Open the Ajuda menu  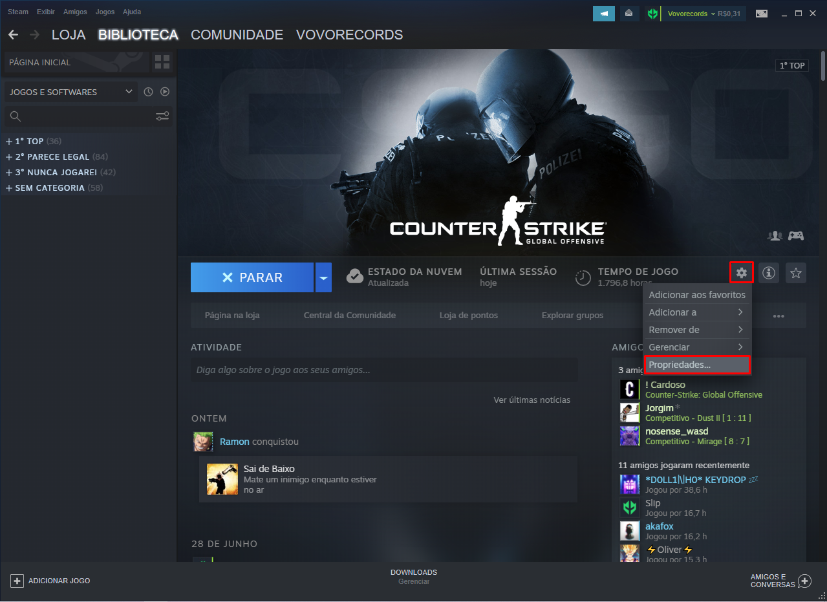coord(132,12)
